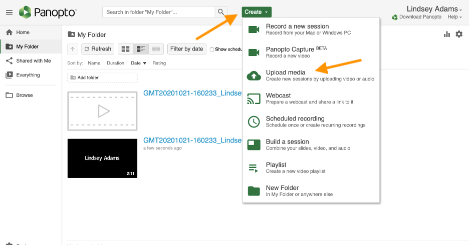The image size is (469, 245).
Task: Select Build a session menu entry
Action: (311, 144)
